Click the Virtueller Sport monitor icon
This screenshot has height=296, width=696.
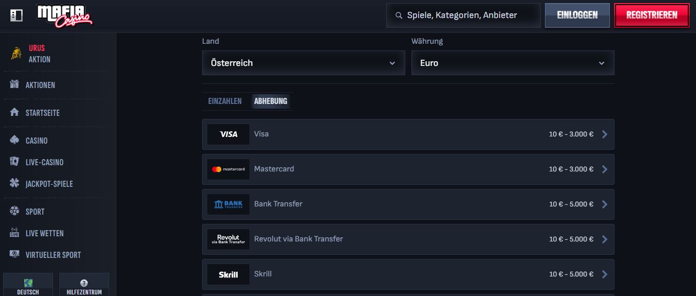tap(14, 254)
